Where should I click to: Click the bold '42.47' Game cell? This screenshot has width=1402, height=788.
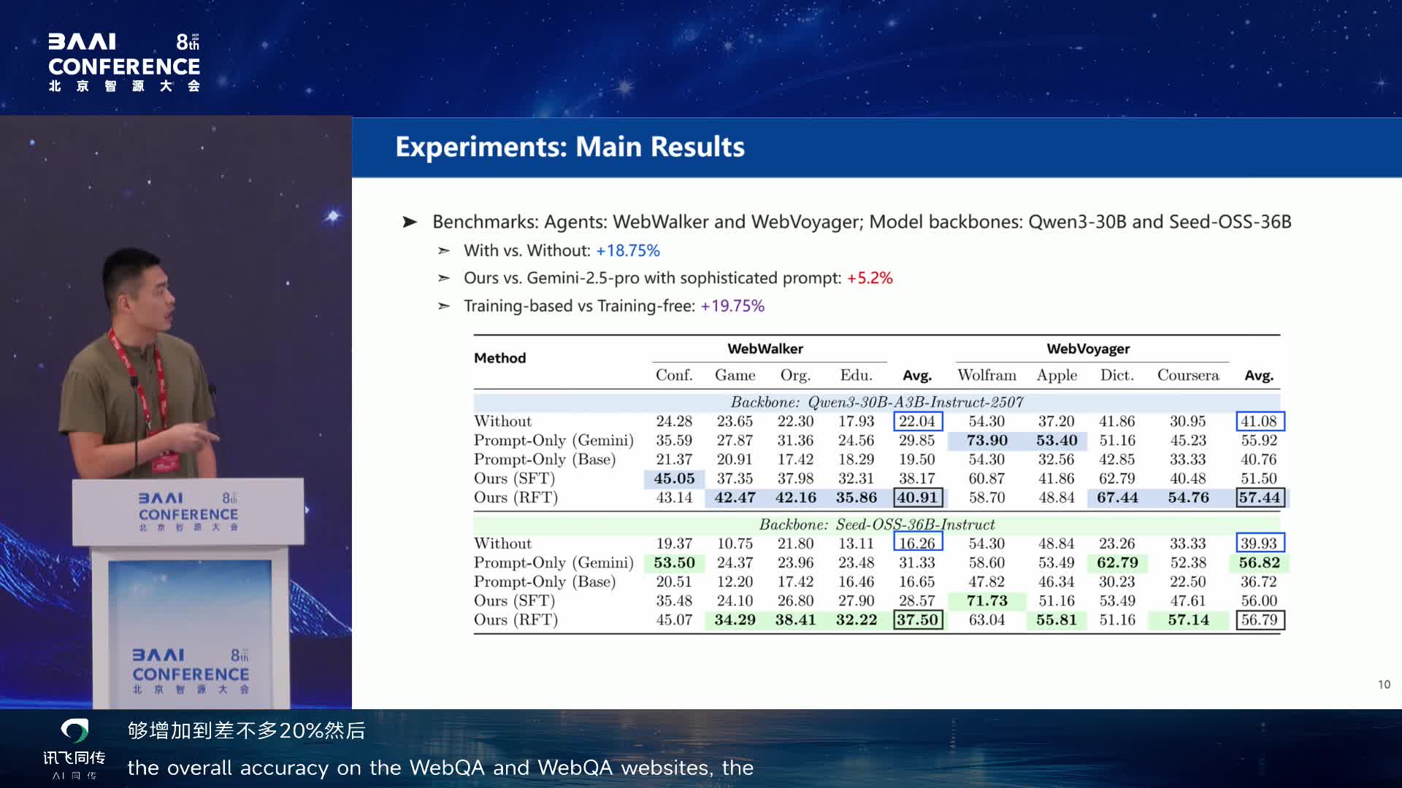coord(735,498)
